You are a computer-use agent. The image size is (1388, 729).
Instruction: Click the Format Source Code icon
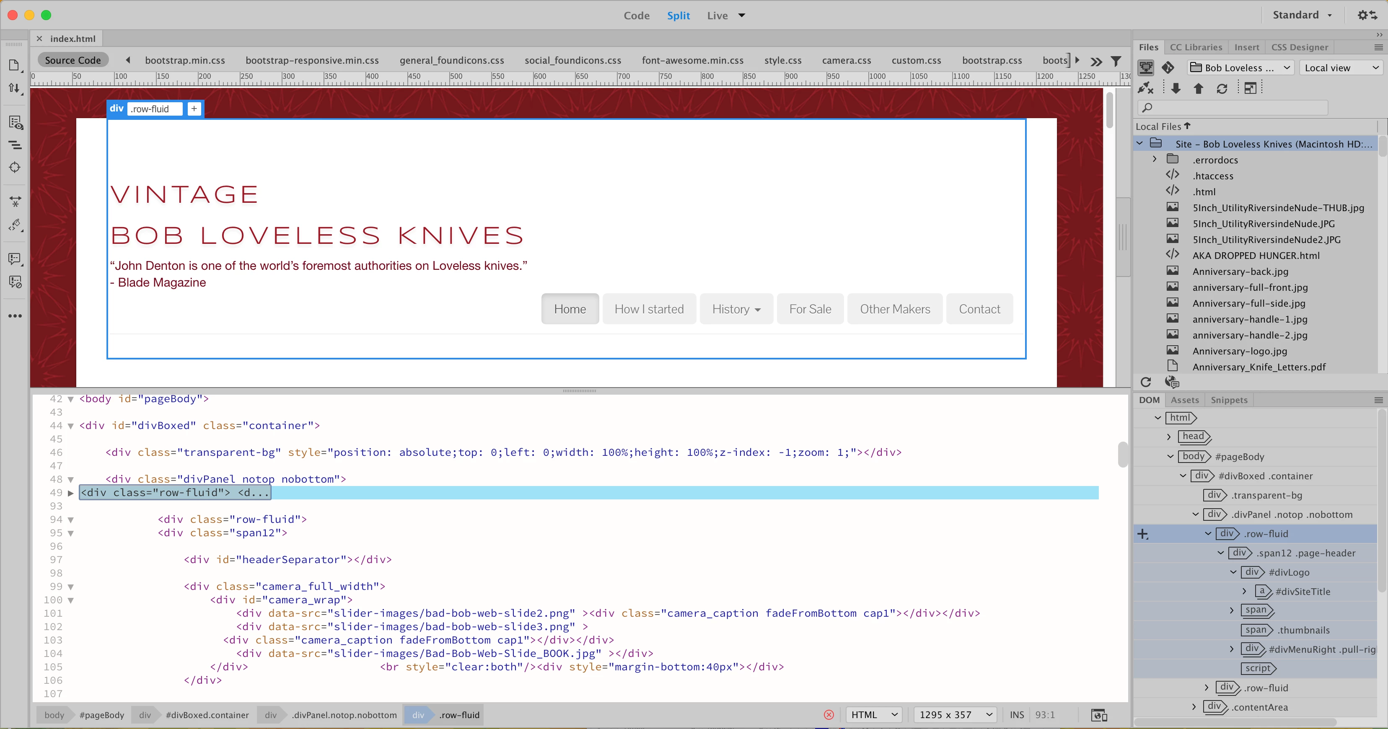[15, 225]
